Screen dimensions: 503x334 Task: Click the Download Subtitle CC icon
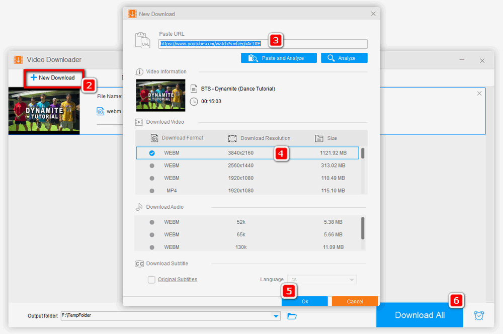(x=139, y=264)
